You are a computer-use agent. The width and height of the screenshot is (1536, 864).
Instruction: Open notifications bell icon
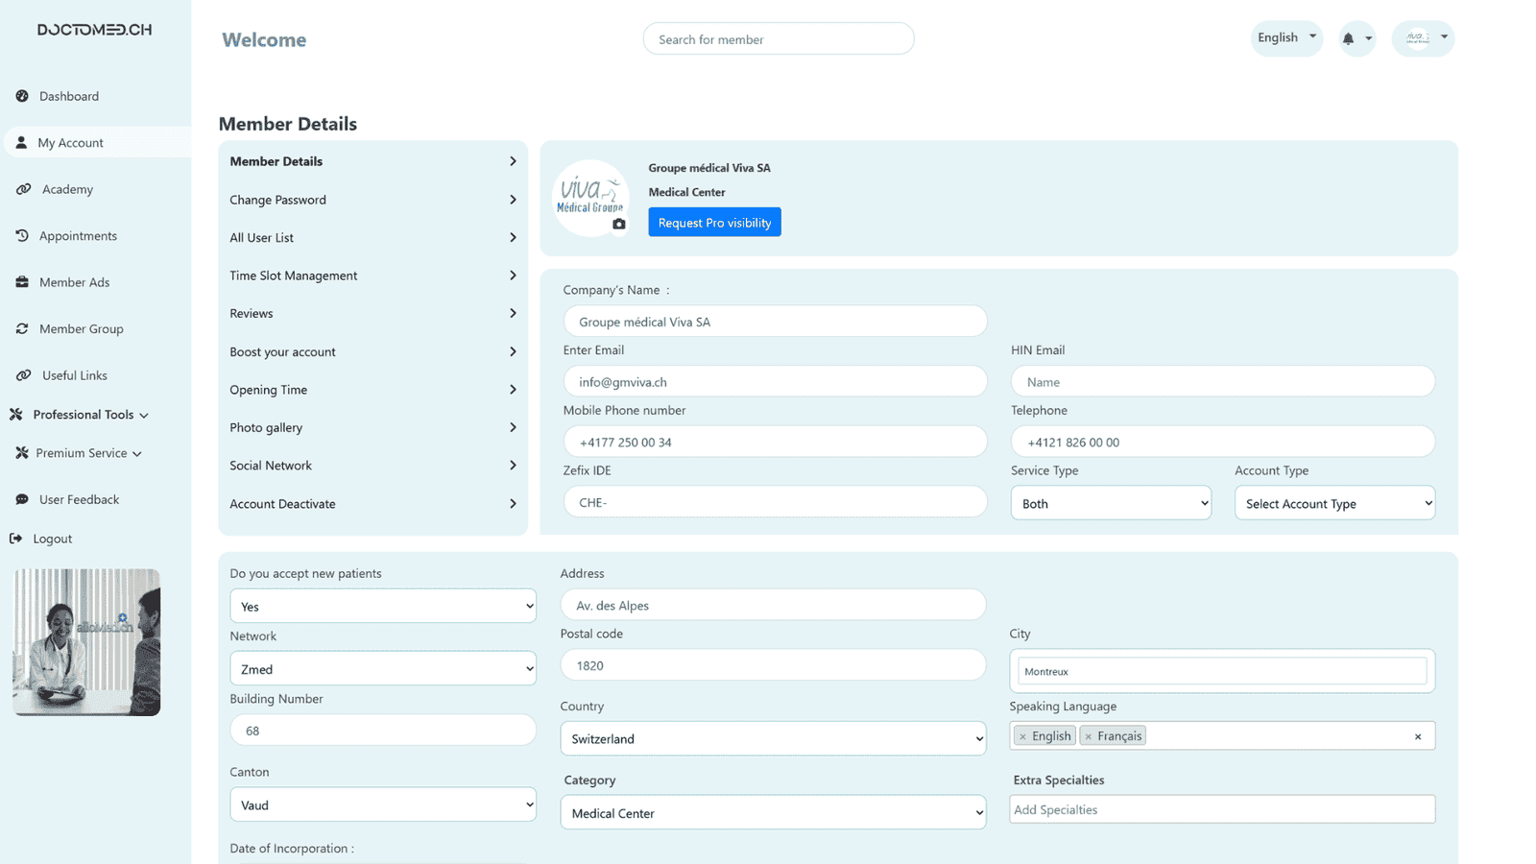tap(1349, 39)
